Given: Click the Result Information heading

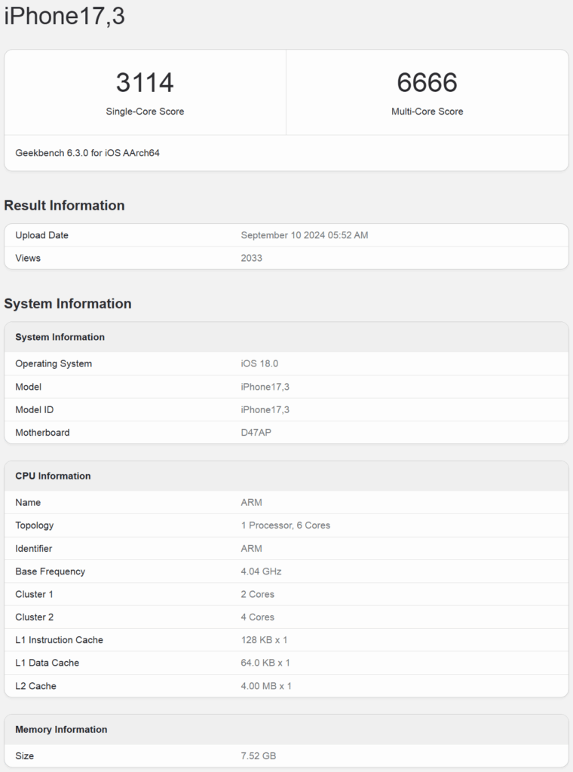Looking at the screenshot, I should click(65, 205).
